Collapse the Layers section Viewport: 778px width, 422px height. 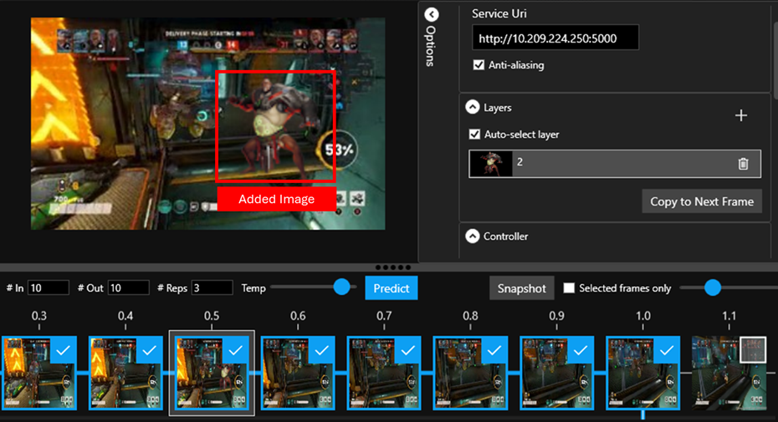pyautogui.click(x=473, y=108)
